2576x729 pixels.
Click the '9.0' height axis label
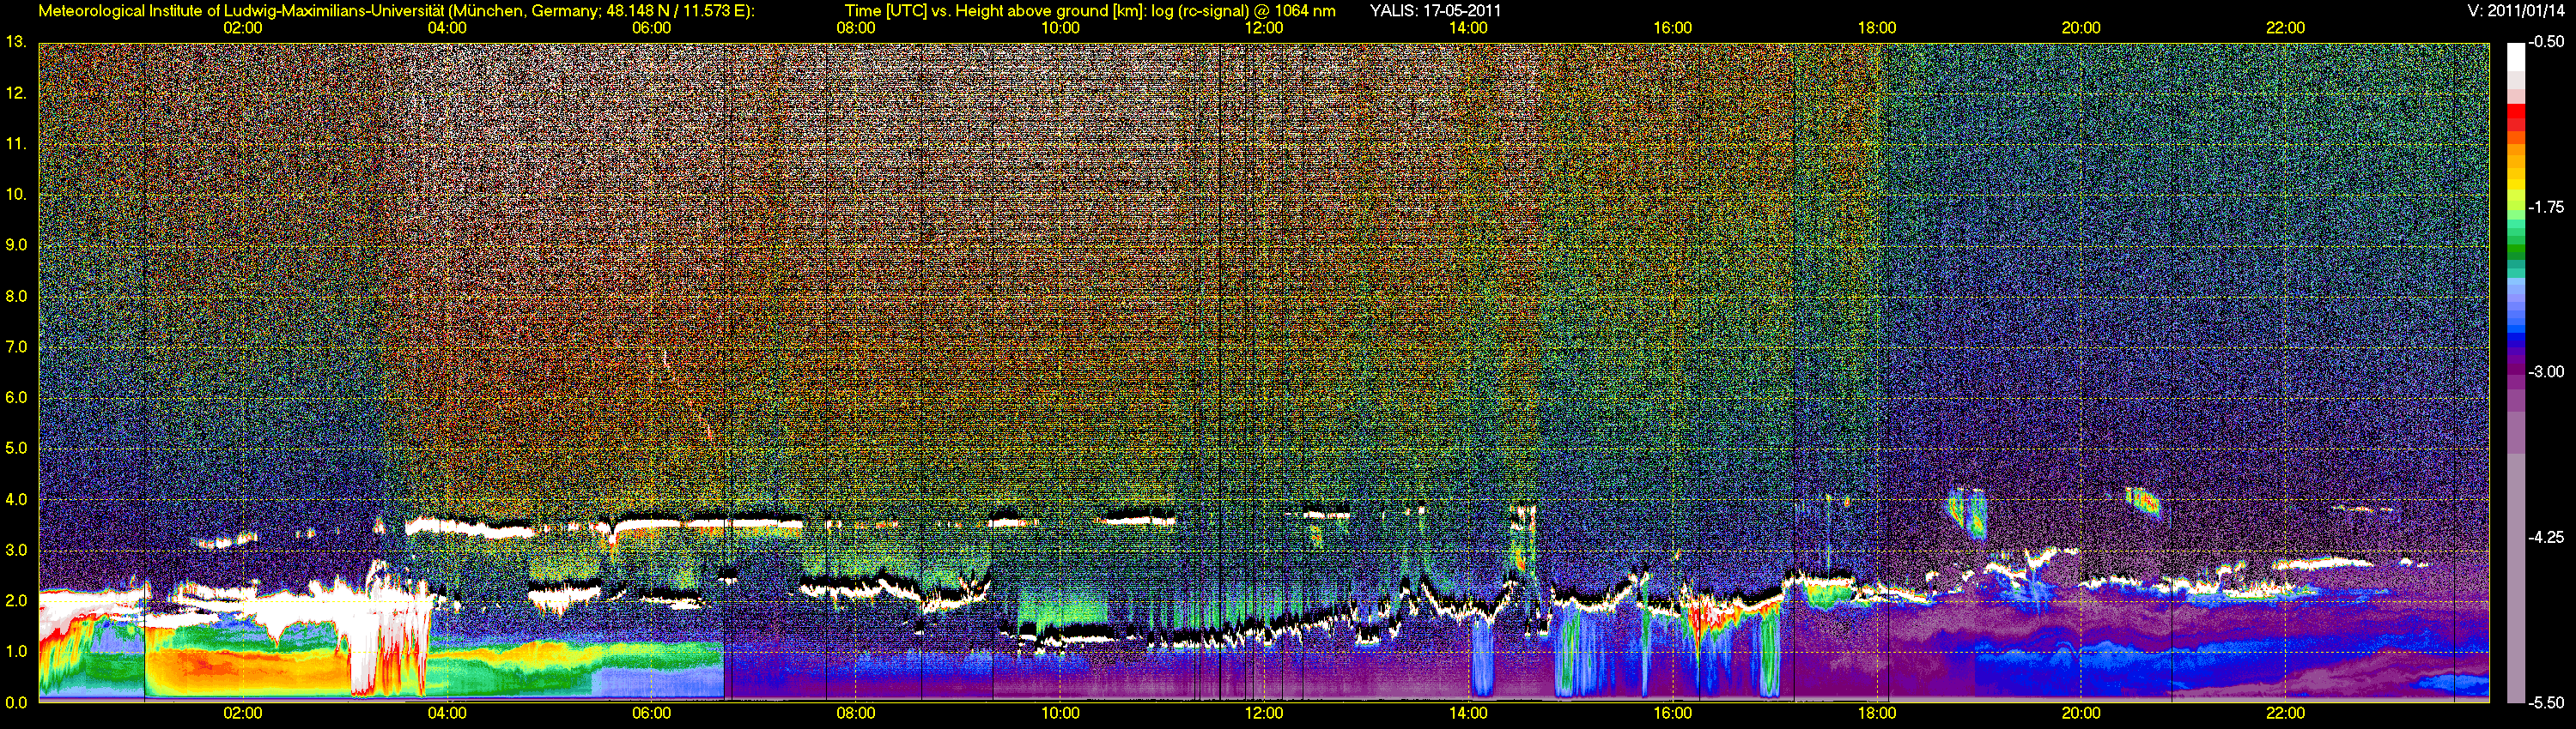coord(16,244)
